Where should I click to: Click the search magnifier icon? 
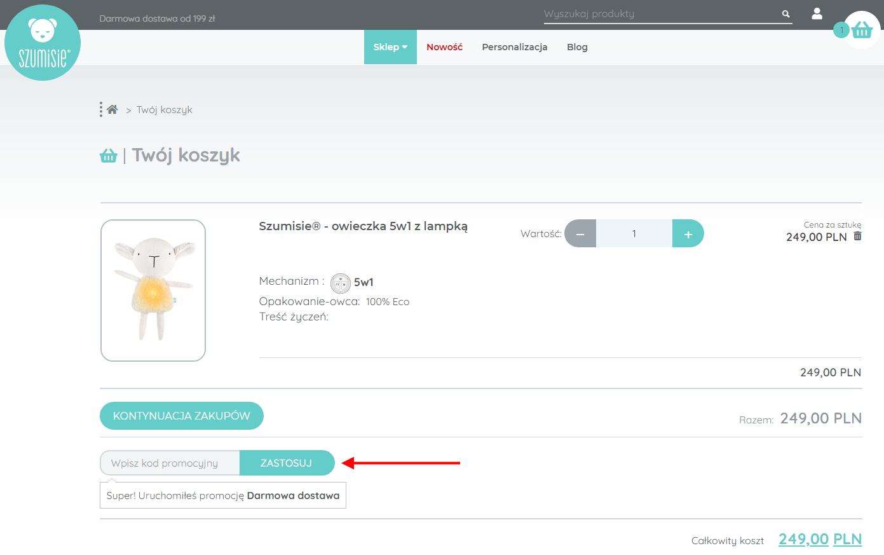(786, 13)
